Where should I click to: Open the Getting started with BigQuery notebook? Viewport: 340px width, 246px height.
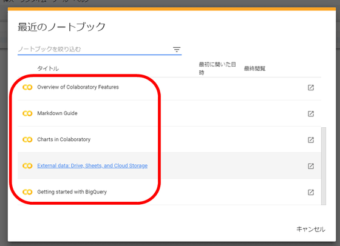tap(72, 192)
